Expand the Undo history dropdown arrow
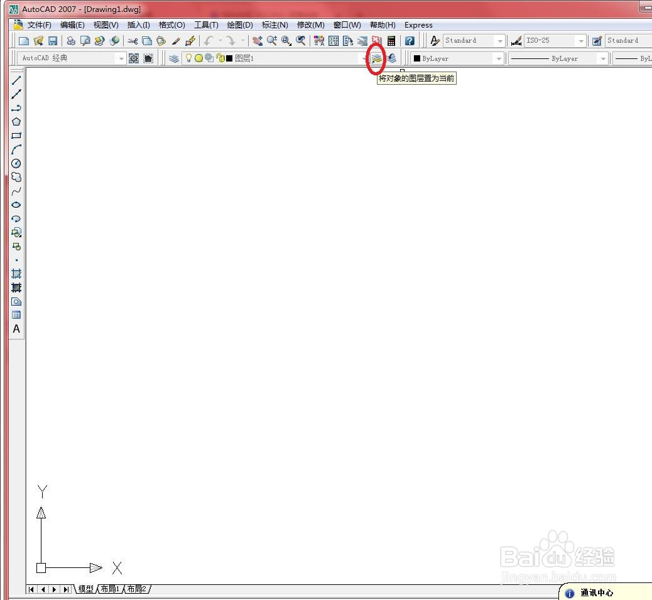The width and height of the screenshot is (652, 600). (x=220, y=41)
